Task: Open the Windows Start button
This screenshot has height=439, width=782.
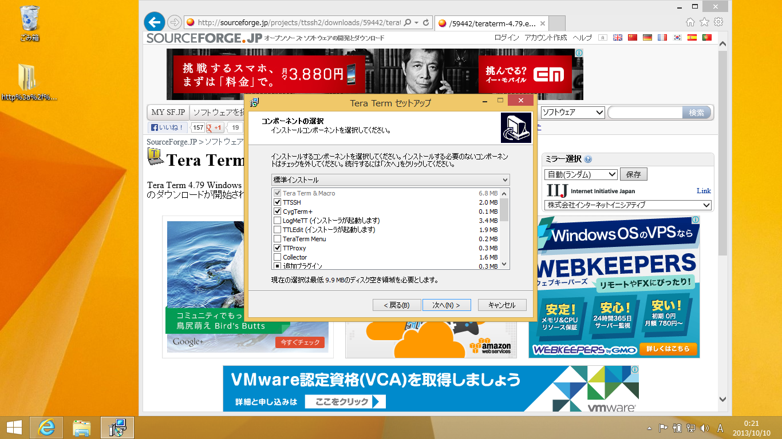Action: pos(14,427)
